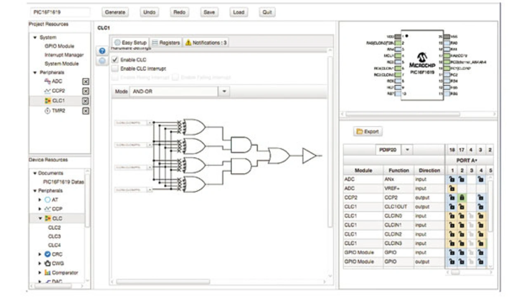
Task: Open the Notifications : 3 tab
Action: coord(206,42)
